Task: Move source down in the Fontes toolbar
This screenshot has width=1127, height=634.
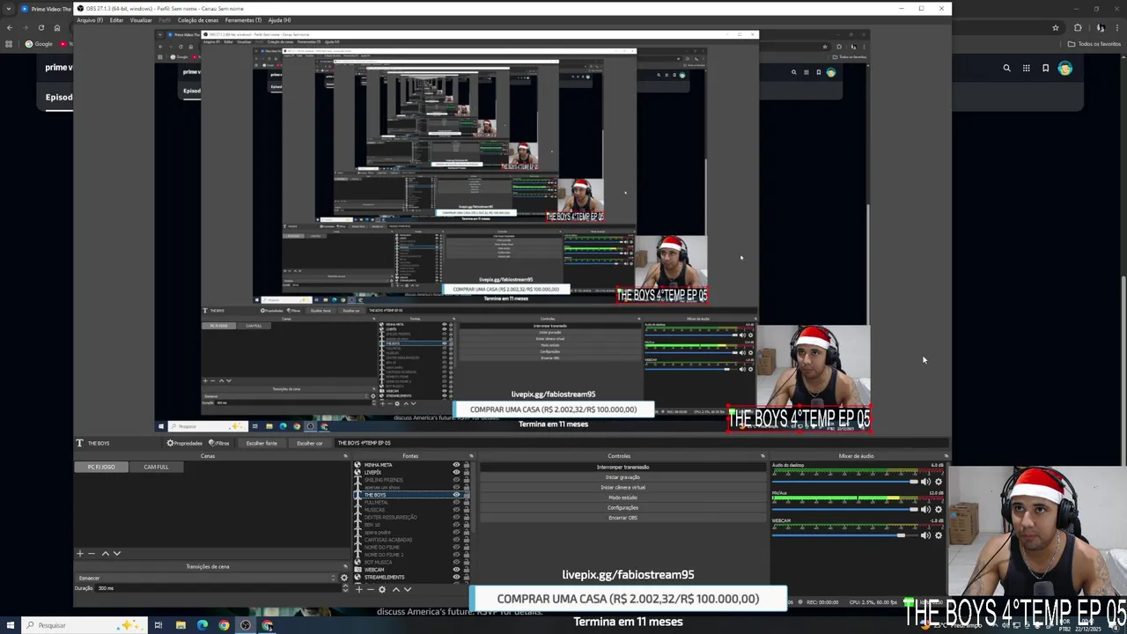Action: pos(407,589)
